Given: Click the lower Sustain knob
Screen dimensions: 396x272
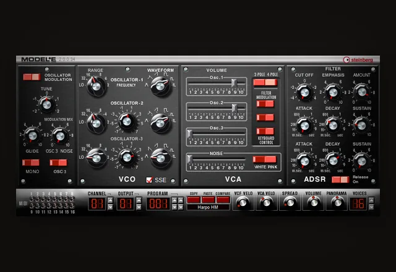Looking at the screenshot, I should pyautogui.click(x=361, y=161).
